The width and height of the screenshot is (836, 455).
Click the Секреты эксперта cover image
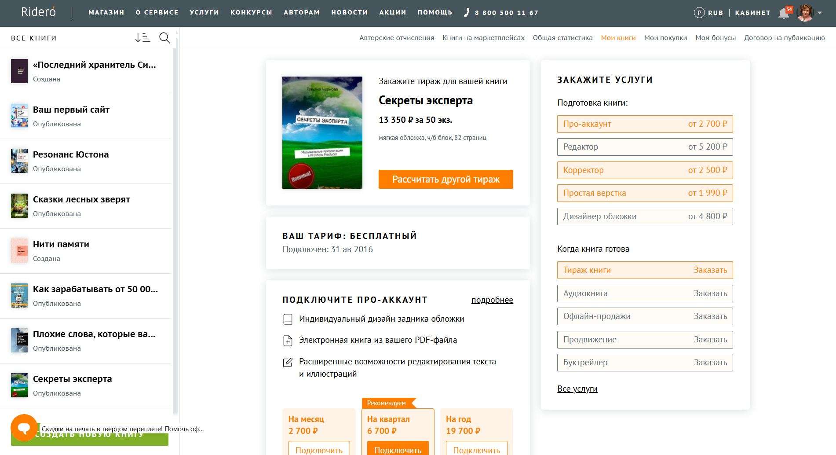(322, 132)
